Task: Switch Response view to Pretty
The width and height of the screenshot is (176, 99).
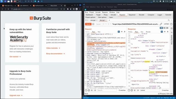Action: point(130,32)
